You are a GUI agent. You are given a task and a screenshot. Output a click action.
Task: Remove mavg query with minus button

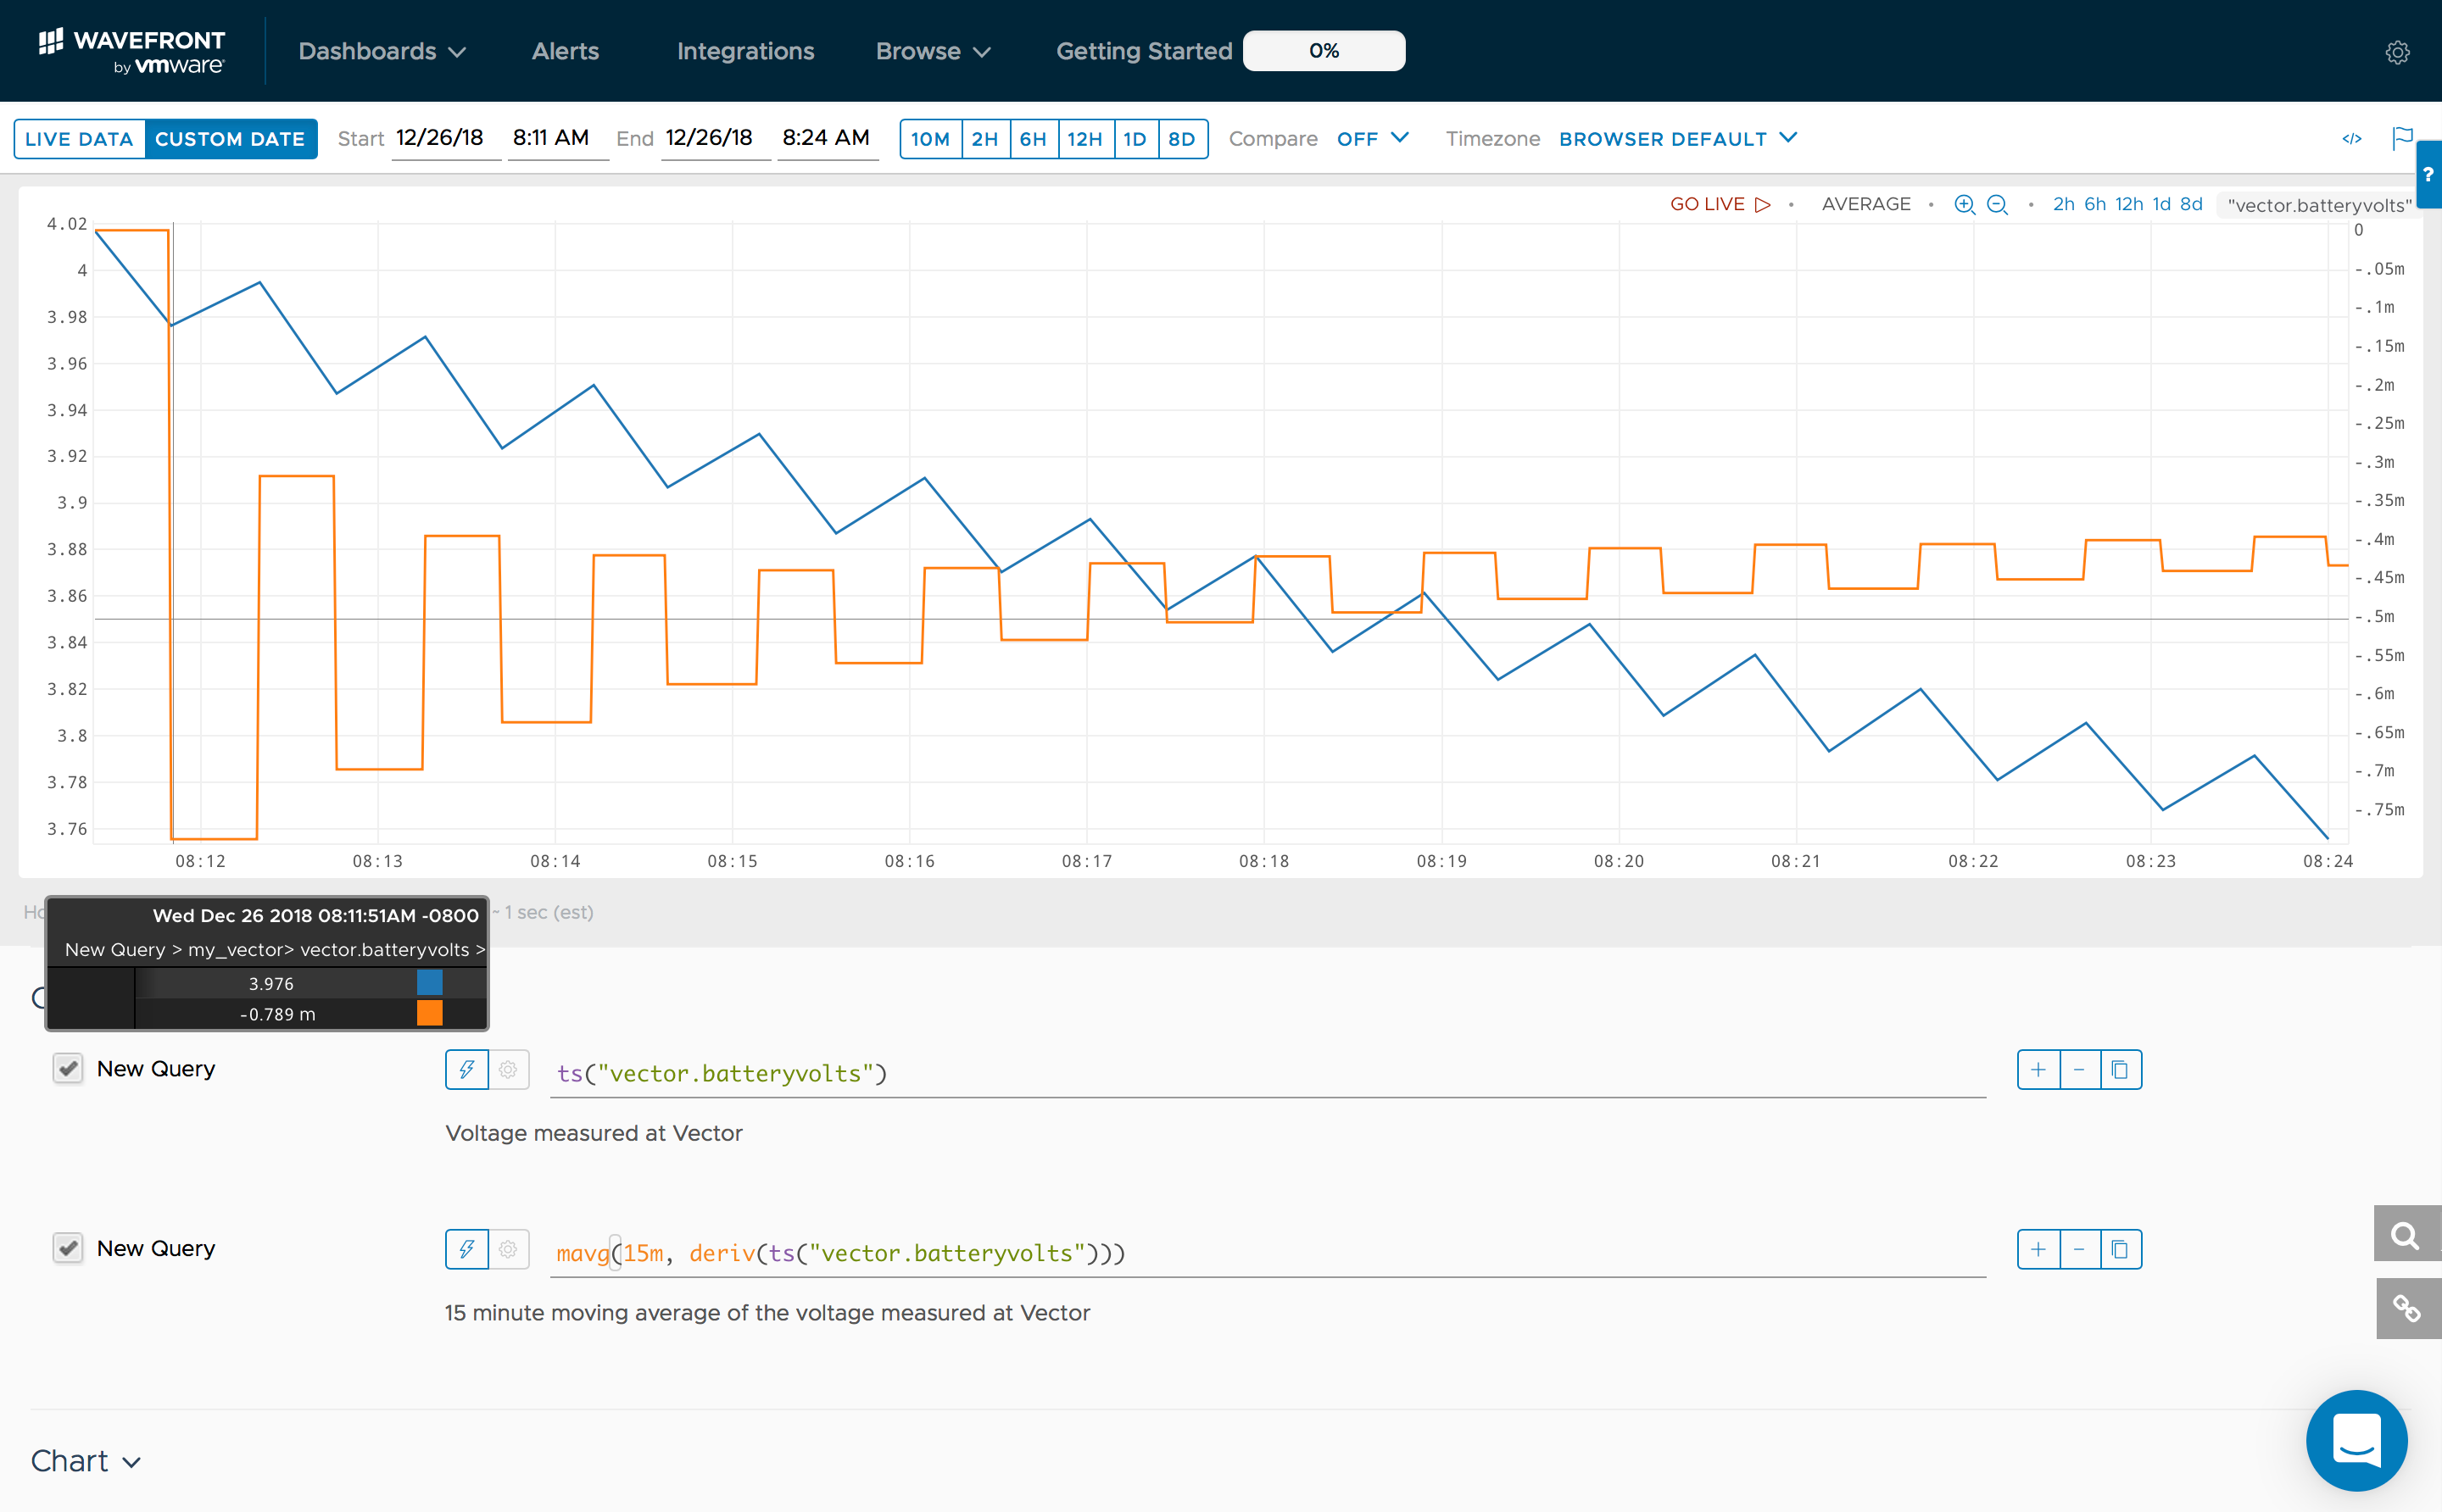point(2079,1249)
